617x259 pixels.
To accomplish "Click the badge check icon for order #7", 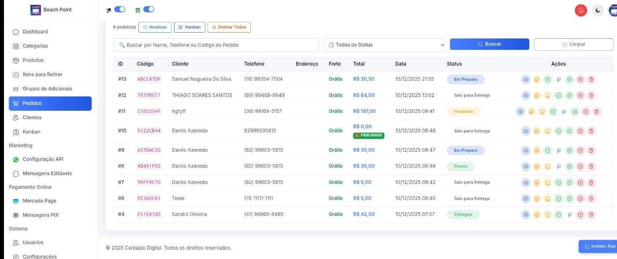I will (569, 182).
